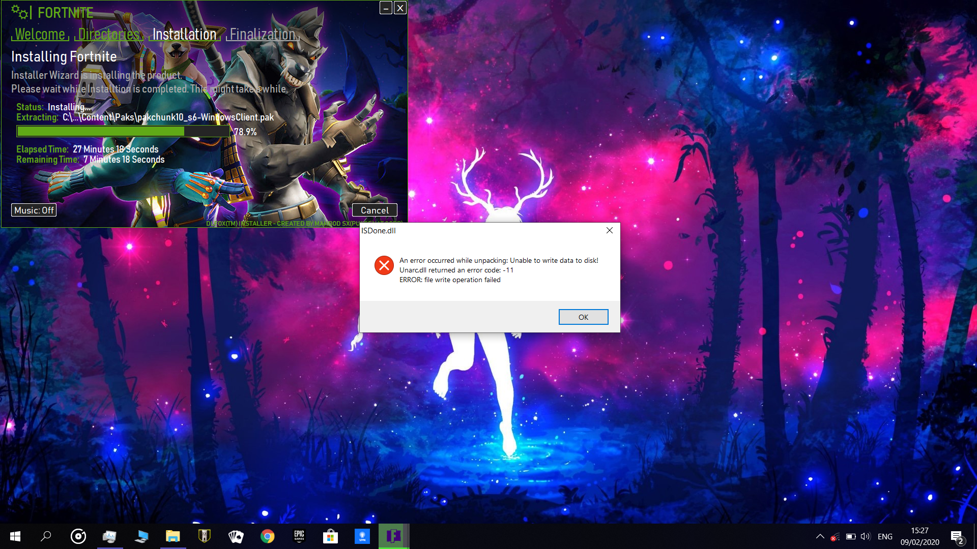This screenshot has height=549, width=977.
Task: Open Epic Games Launcher from taskbar
Action: [x=299, y=536]
